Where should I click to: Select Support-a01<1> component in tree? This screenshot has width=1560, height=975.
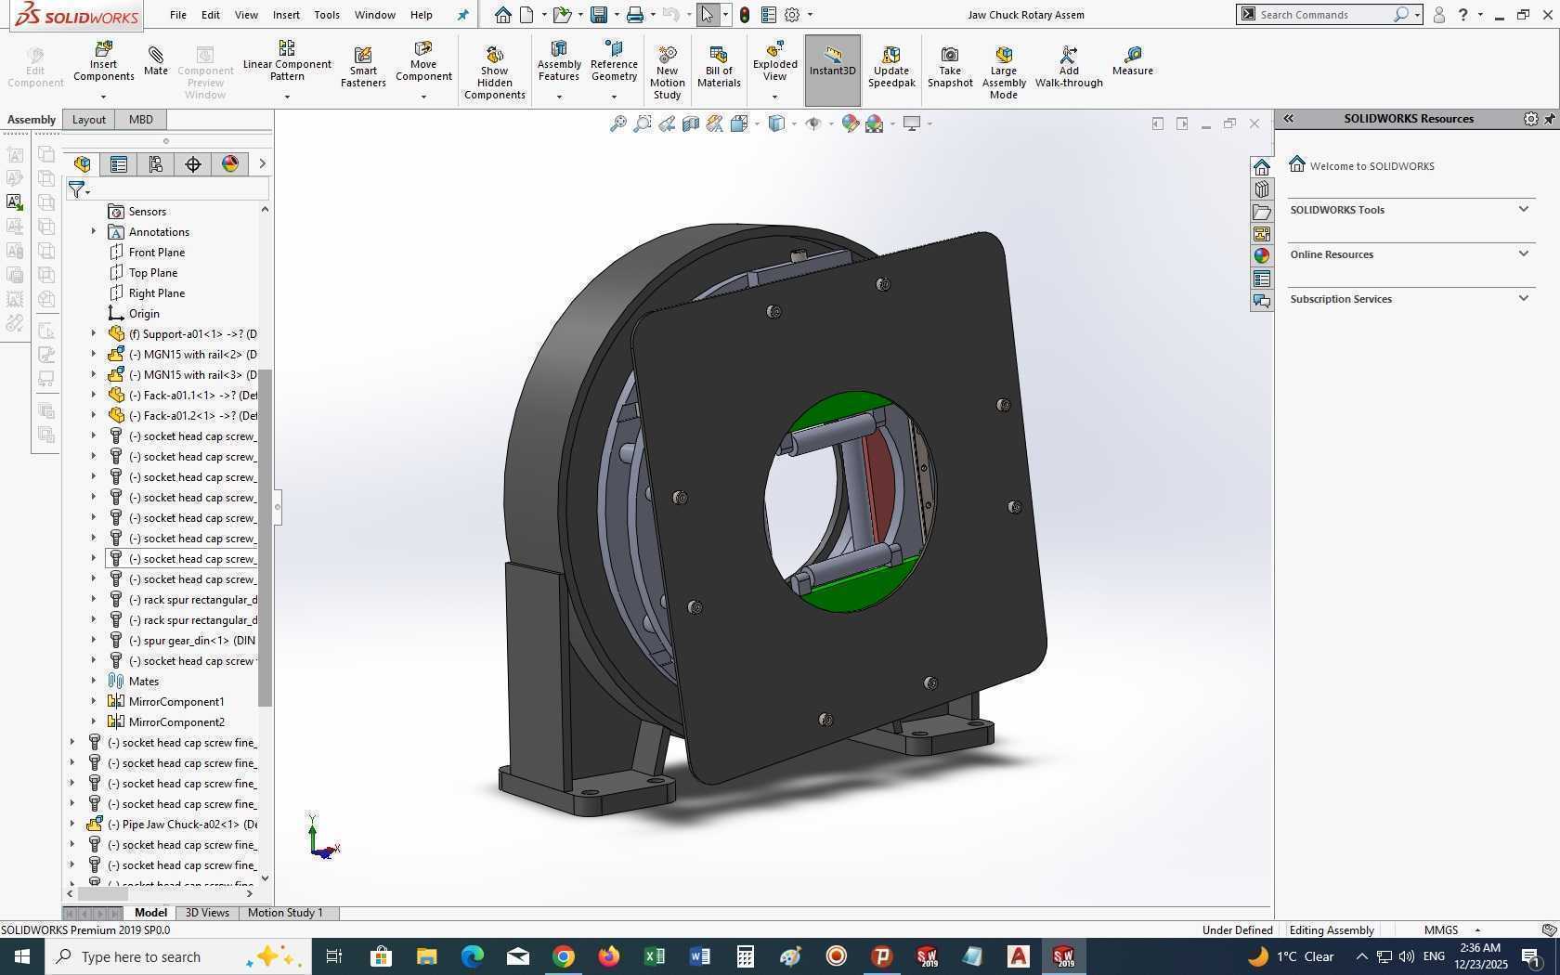tap(183, 333)
